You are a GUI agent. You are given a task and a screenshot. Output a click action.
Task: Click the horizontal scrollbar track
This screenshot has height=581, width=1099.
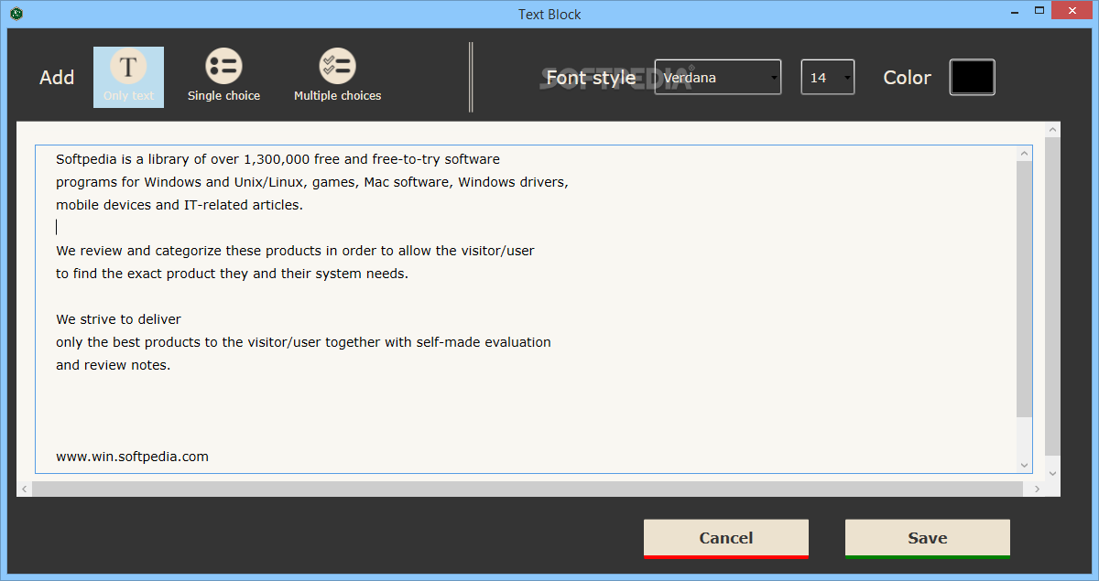528,490
